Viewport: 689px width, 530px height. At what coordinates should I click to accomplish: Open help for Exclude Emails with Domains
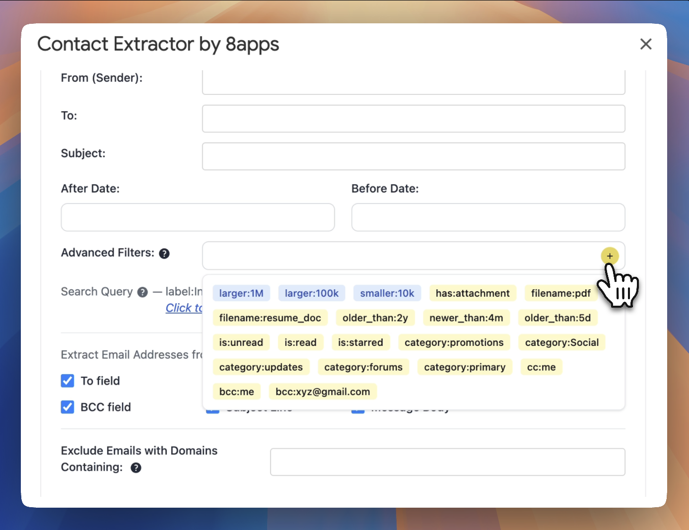point(136,467)
